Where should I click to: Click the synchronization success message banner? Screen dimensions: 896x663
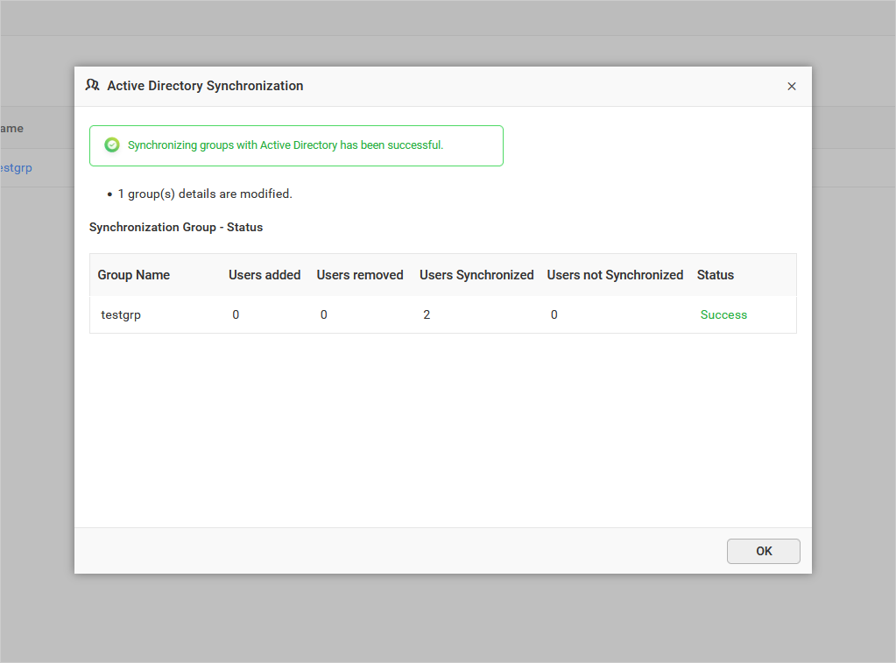click(296, 145)
